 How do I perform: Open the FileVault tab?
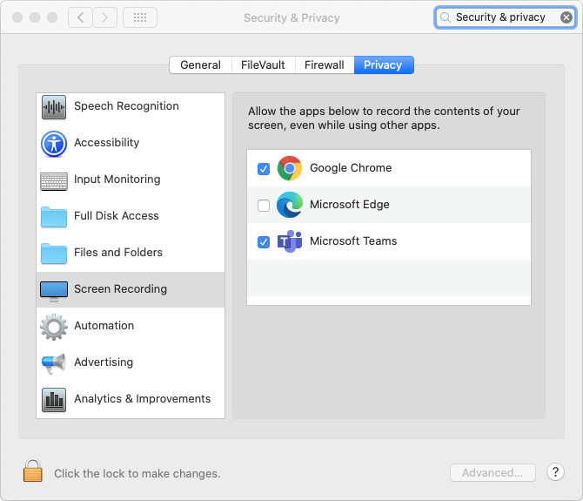point(263,65)
